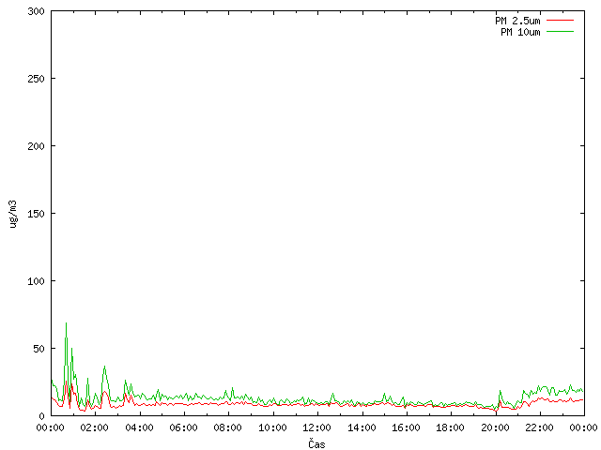Click the 08:00 time tick label
Image resolution: width=601 pixels, height=450 pixels.
pos(228,427)
